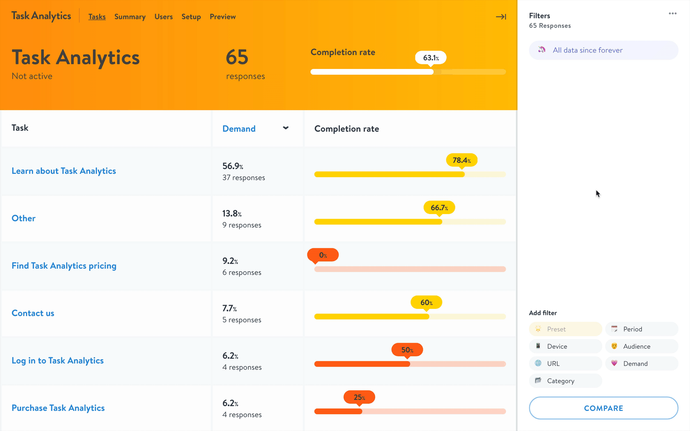Click the folder icon on Category filter
This screenshot has width=690, height=431.
point(538,380)
